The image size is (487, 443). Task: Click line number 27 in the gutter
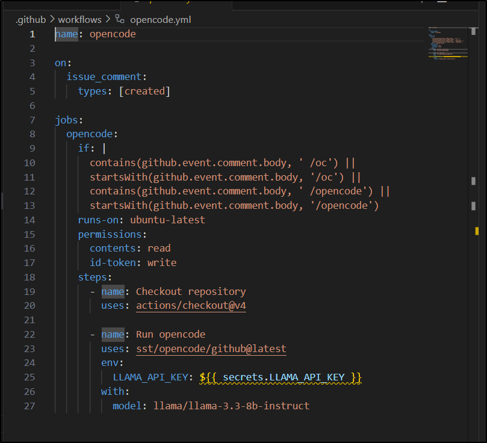(x=29, y=406)
